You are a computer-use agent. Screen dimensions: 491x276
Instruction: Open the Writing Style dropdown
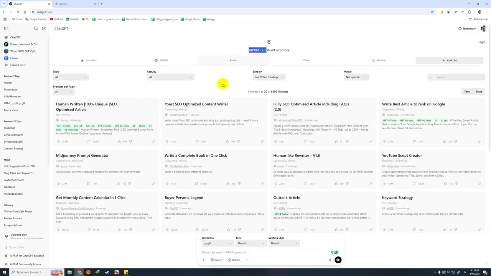tap(283, 243)
